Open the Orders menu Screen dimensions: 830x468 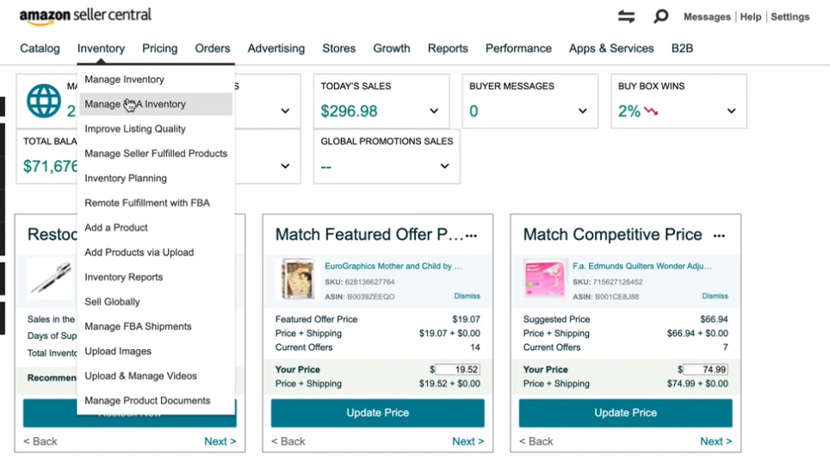click(x=213, y=49)
